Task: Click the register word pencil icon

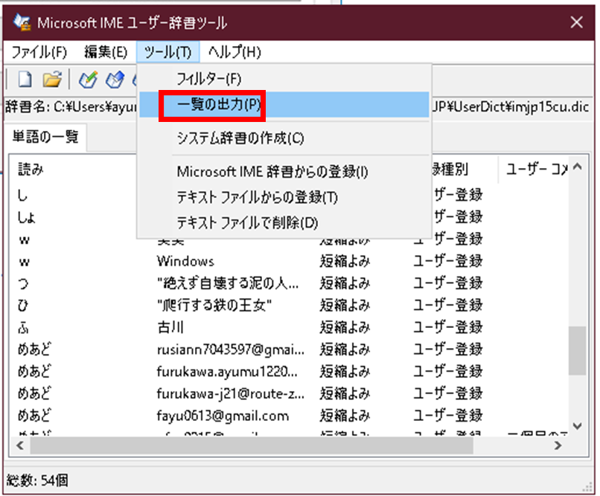Action: point(88,79)
